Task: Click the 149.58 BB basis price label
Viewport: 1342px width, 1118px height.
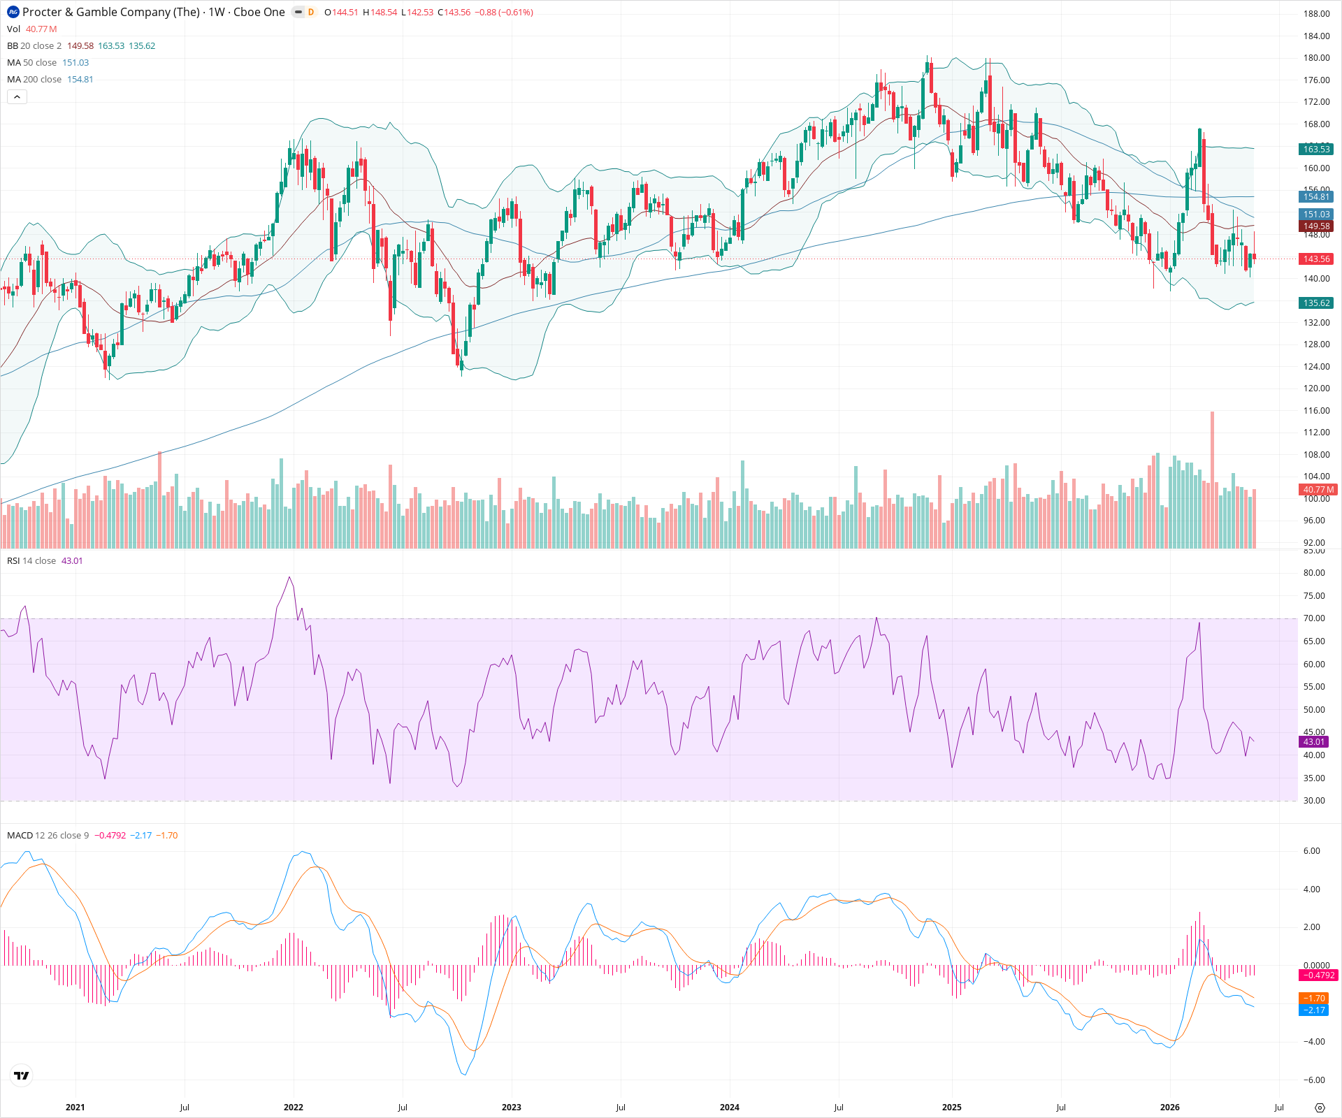Action: pos(1316,226)
